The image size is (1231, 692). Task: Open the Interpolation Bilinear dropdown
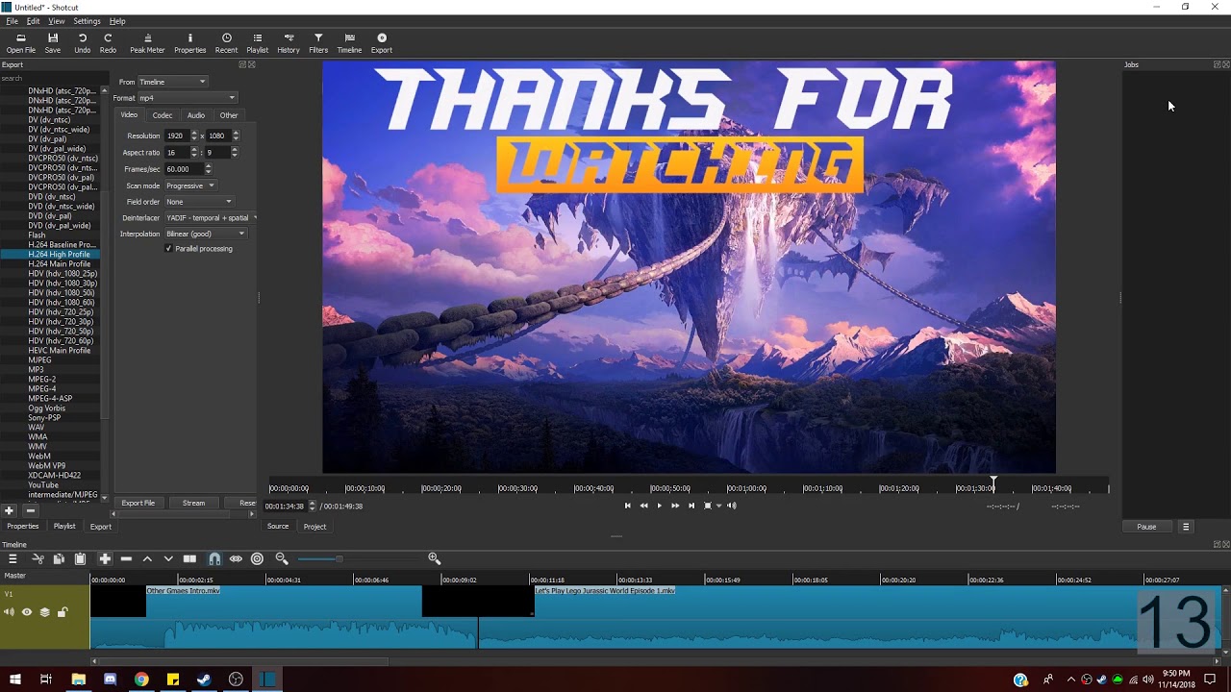click(x=205, y=234)
